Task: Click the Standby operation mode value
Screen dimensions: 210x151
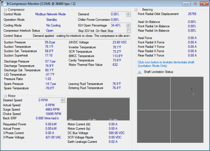Action: coord(52,20)
